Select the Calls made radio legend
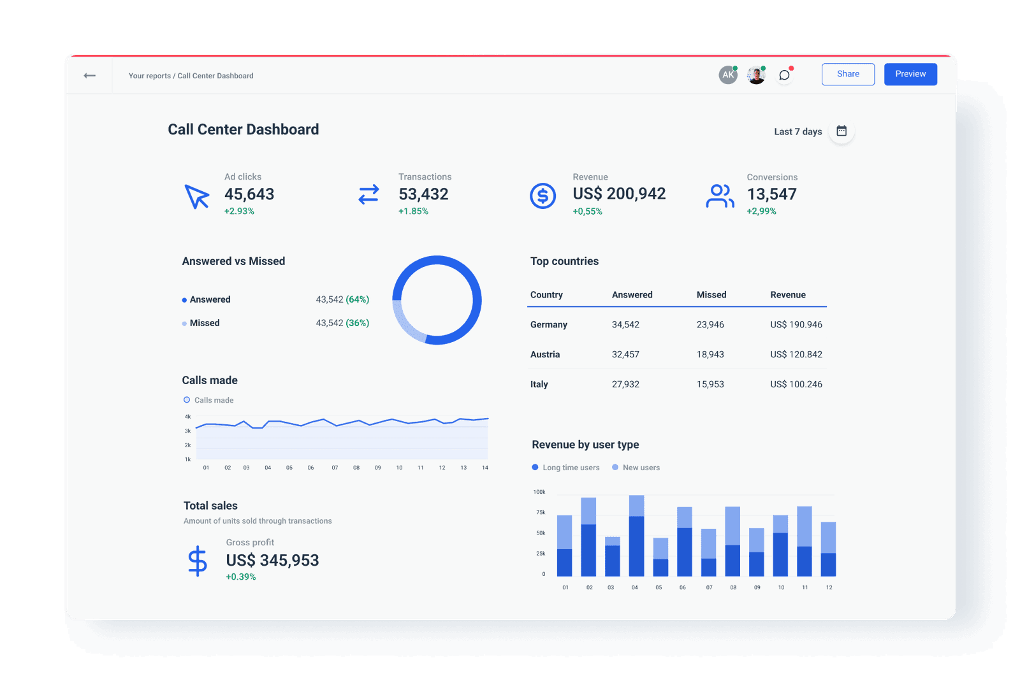This screenshot has width=1020, height=674. (x=208, y=400)
